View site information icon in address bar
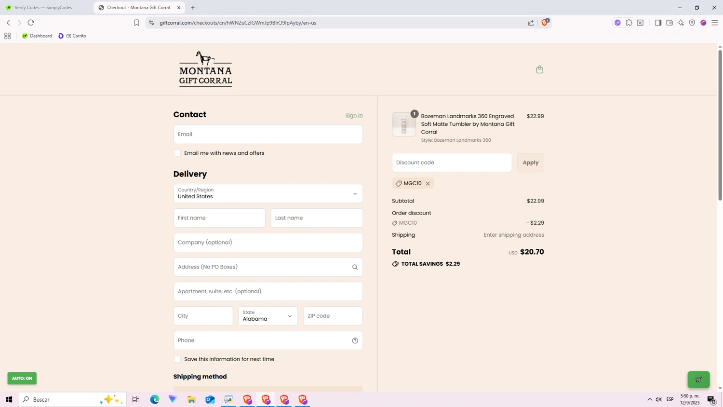 (x=151, y=23)
